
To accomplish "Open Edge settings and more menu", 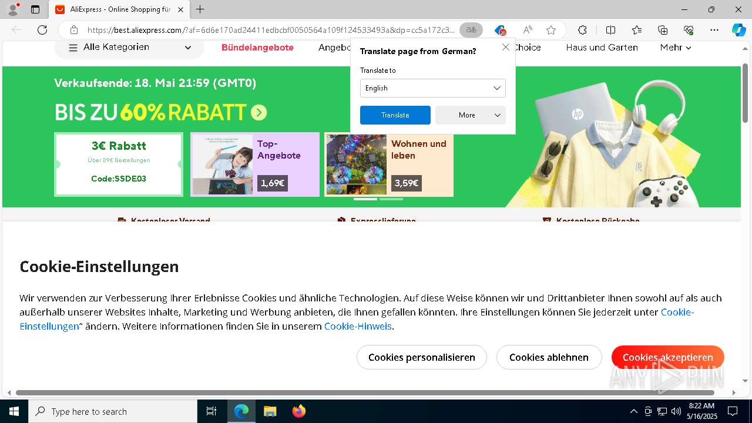I will click(714, 30).
